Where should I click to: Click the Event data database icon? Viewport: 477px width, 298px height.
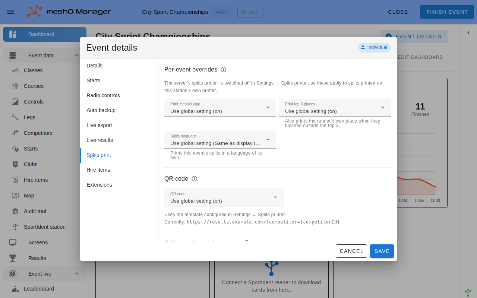tap(13, 56)
